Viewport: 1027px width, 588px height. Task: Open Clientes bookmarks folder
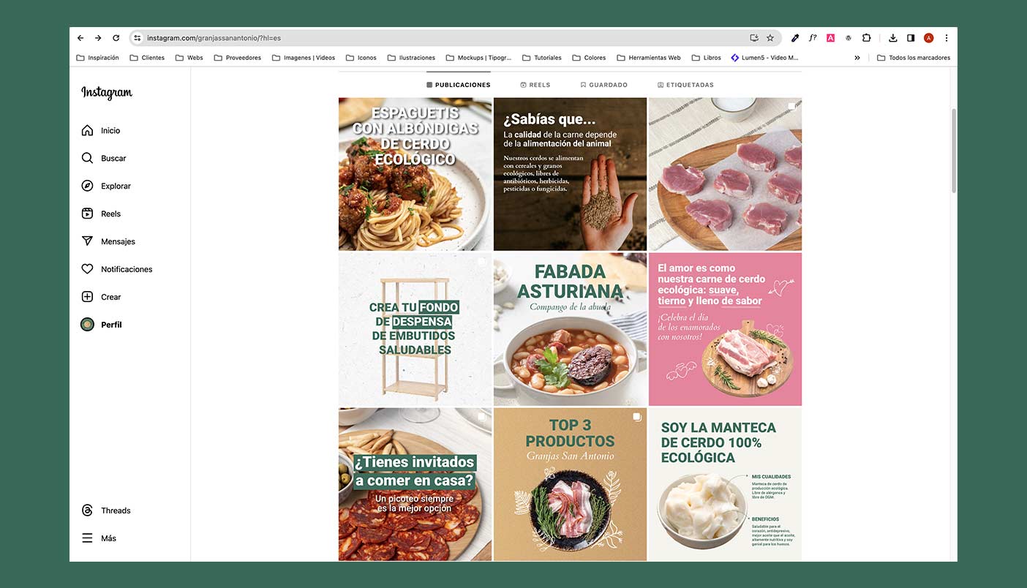click(147, 58)
